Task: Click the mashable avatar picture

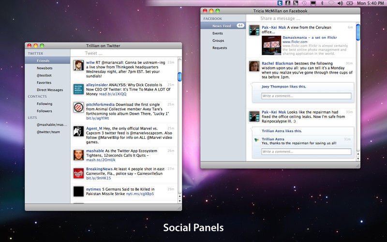Action: point(78,155)
